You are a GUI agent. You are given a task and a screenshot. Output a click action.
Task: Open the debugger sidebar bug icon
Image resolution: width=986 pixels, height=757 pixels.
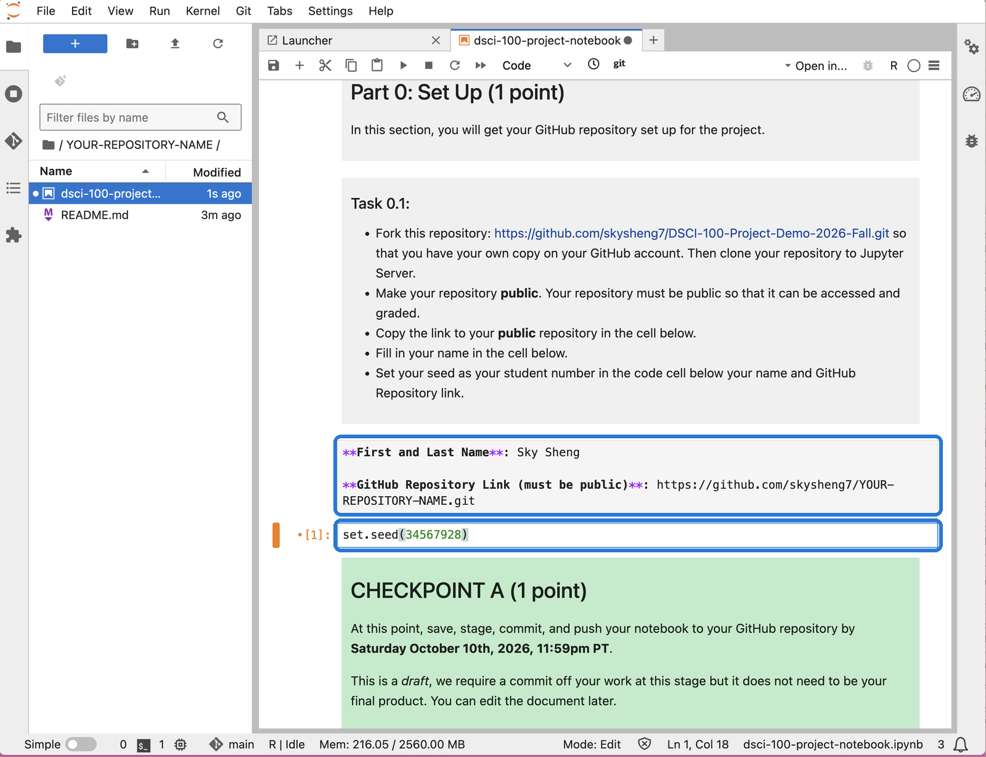pyautogui.click(x=972, y=141)
